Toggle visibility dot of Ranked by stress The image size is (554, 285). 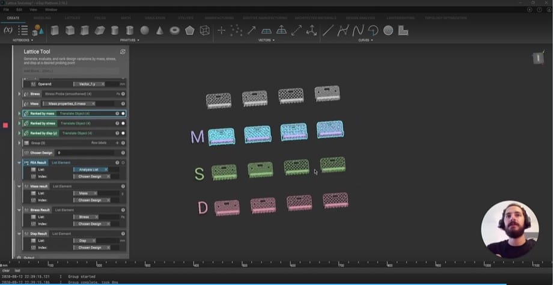[x=123, y=123]
